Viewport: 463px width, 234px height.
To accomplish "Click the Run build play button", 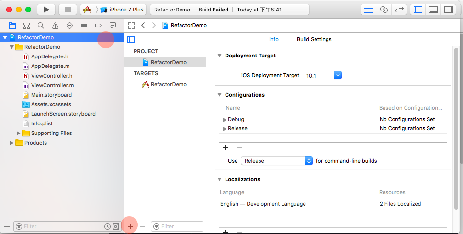I will pyautogui.click(x=46, y=10).
